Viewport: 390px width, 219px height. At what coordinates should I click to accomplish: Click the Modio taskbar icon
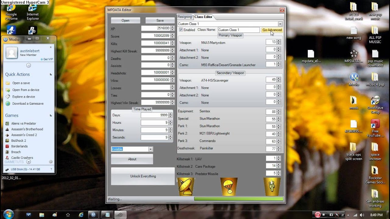93,215
